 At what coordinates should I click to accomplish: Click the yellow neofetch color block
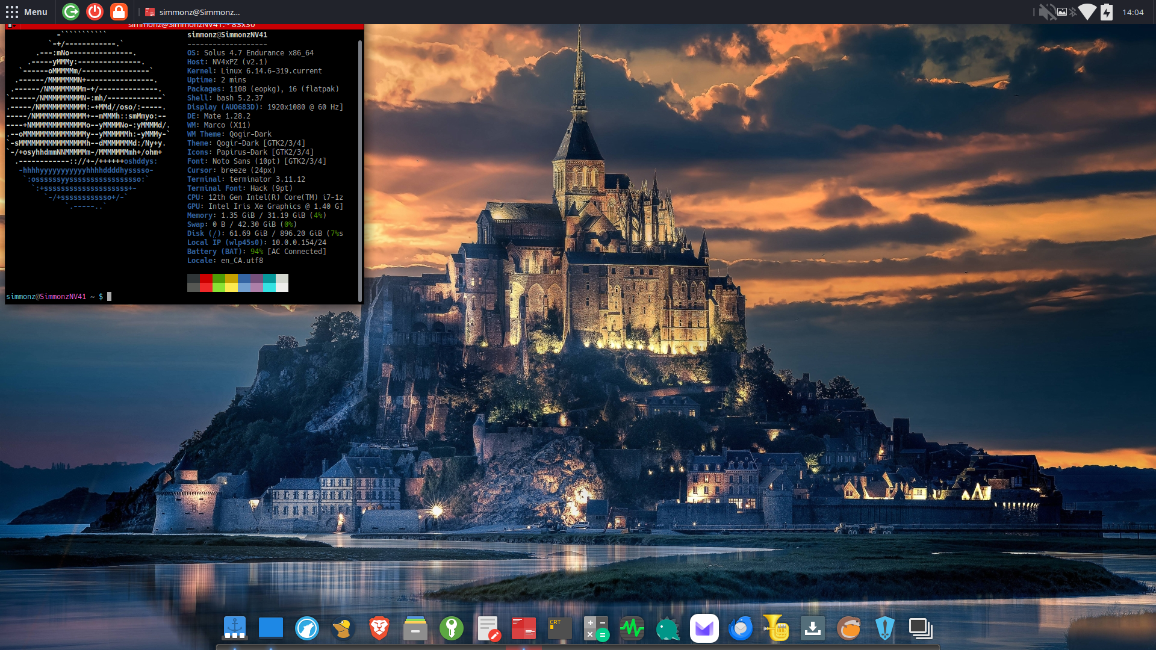(231, 283)
